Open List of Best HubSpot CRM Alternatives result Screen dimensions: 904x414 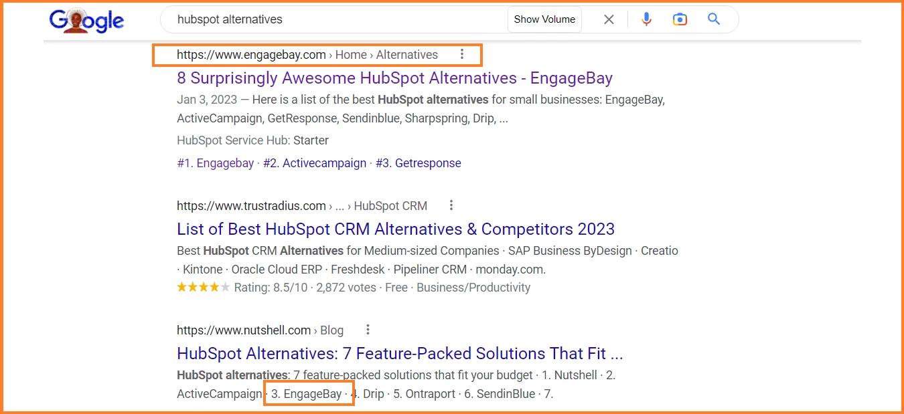coord(396,229)
